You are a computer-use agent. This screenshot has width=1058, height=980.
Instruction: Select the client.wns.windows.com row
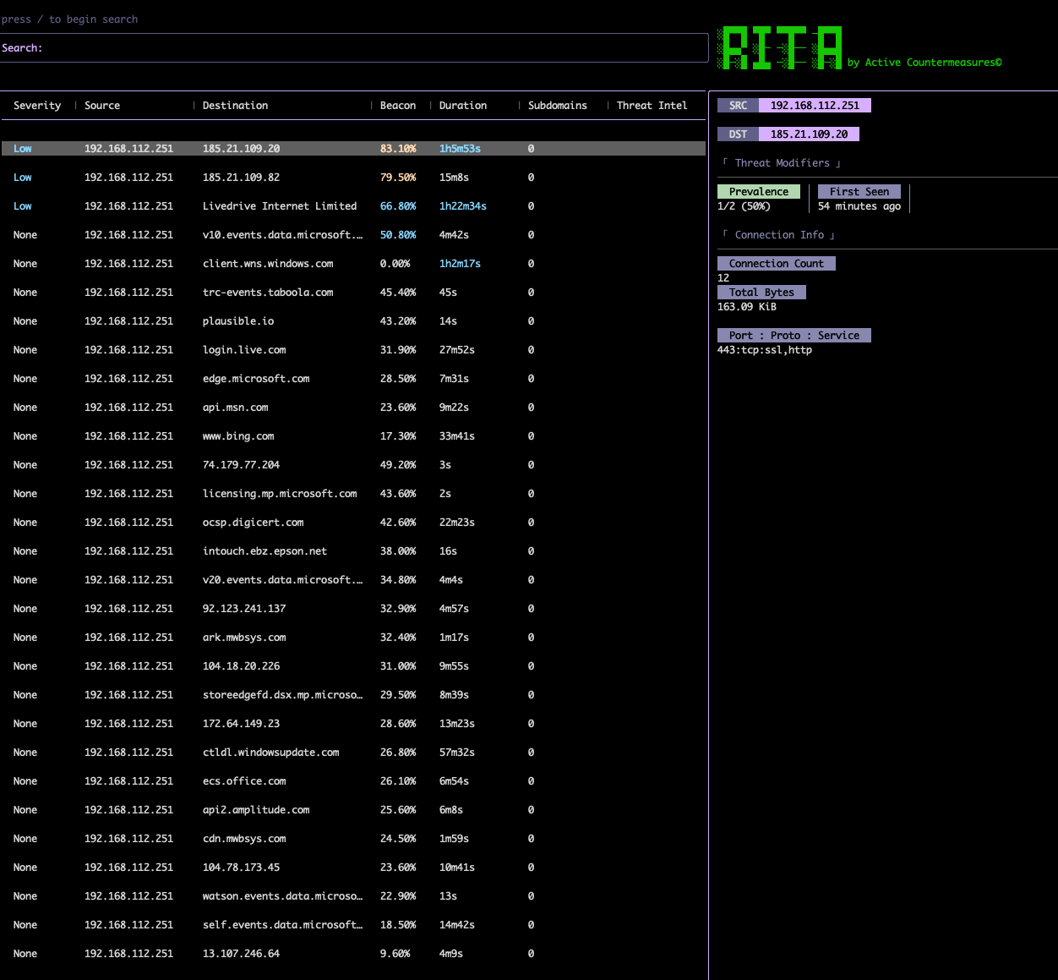[x=268, y=264]
